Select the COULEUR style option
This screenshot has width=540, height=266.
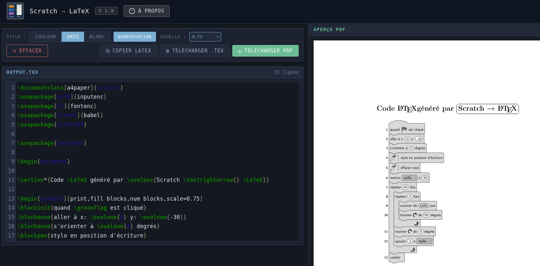coord(45,37)
